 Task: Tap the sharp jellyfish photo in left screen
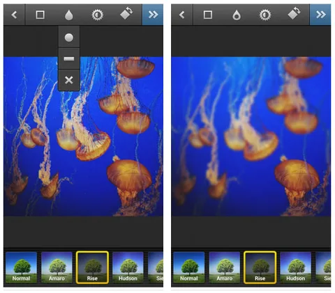[83, 136]
